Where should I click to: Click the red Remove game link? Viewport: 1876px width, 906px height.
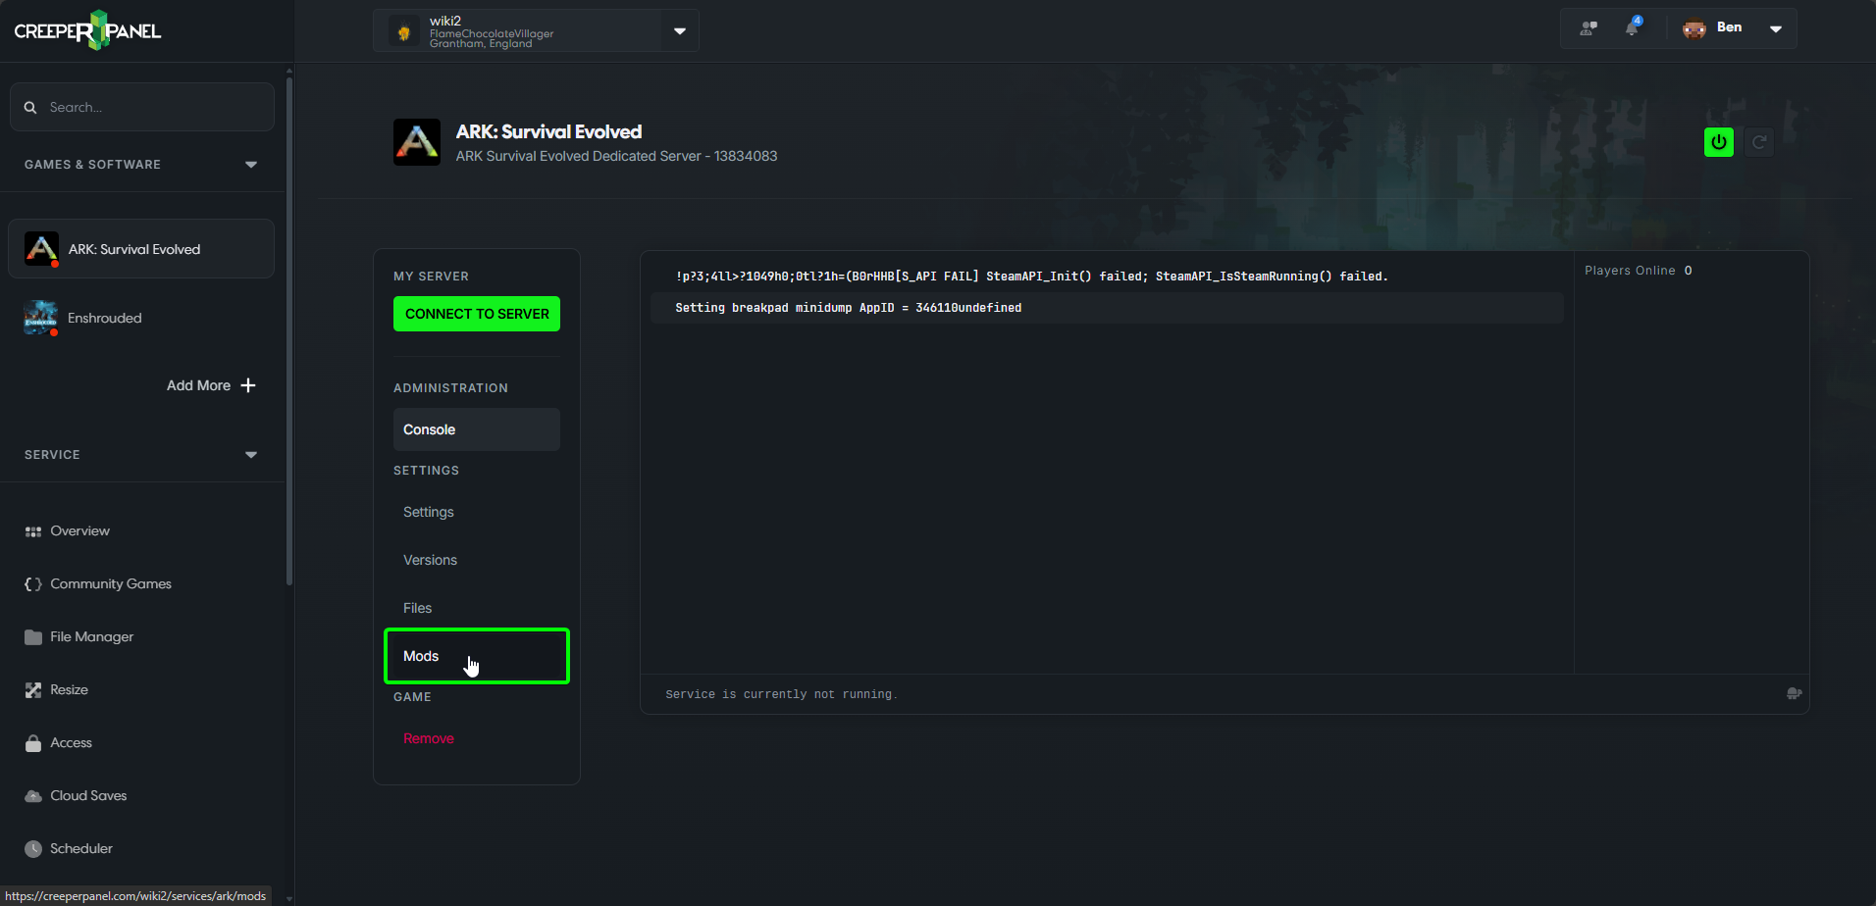coord(429,738)
